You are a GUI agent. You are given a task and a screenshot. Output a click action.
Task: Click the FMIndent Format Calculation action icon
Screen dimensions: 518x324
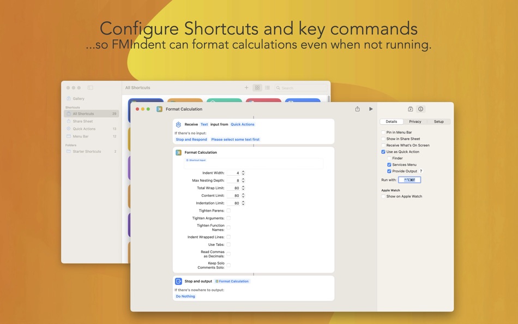click(178, 152)
